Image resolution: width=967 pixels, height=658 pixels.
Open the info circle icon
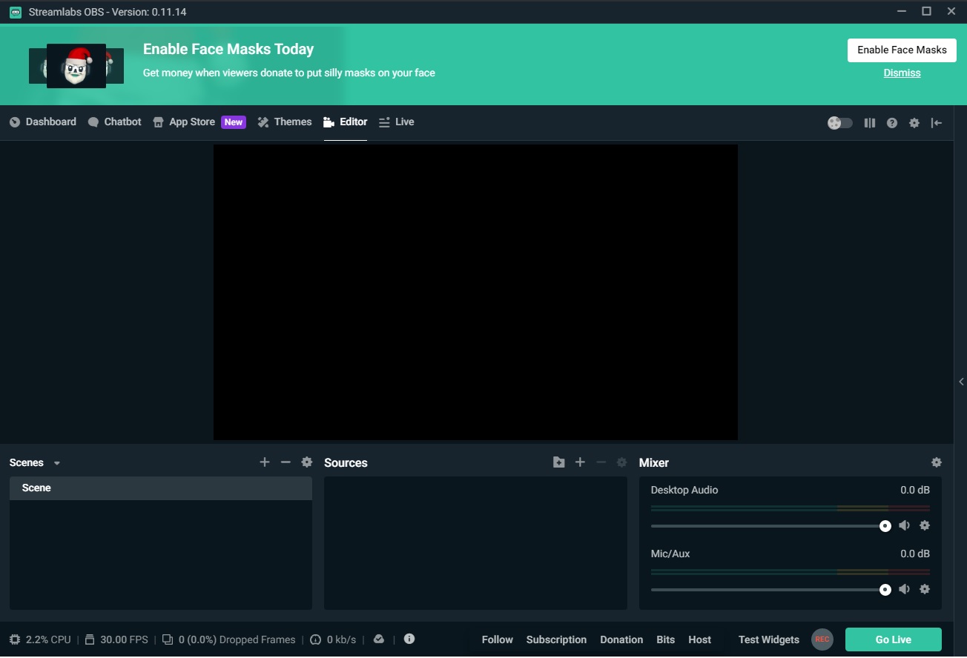(409, 639)
